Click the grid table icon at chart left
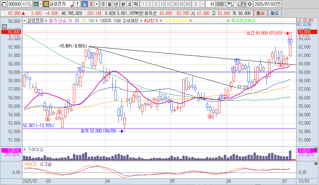The width and height of the screenshot is (319, 185). 4,26
